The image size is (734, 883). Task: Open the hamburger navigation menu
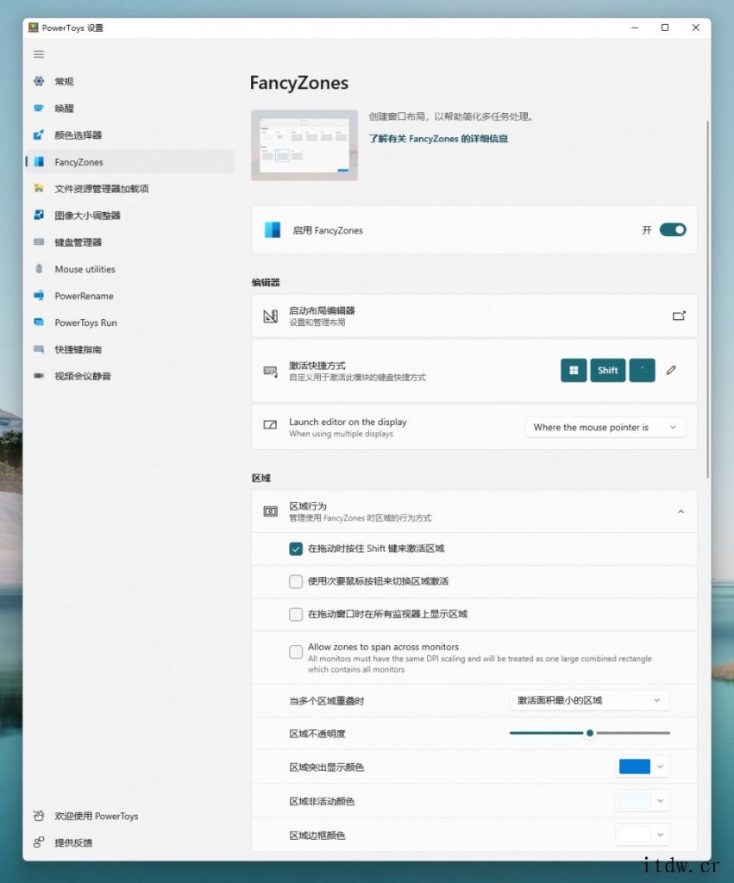tap(39, 54)
